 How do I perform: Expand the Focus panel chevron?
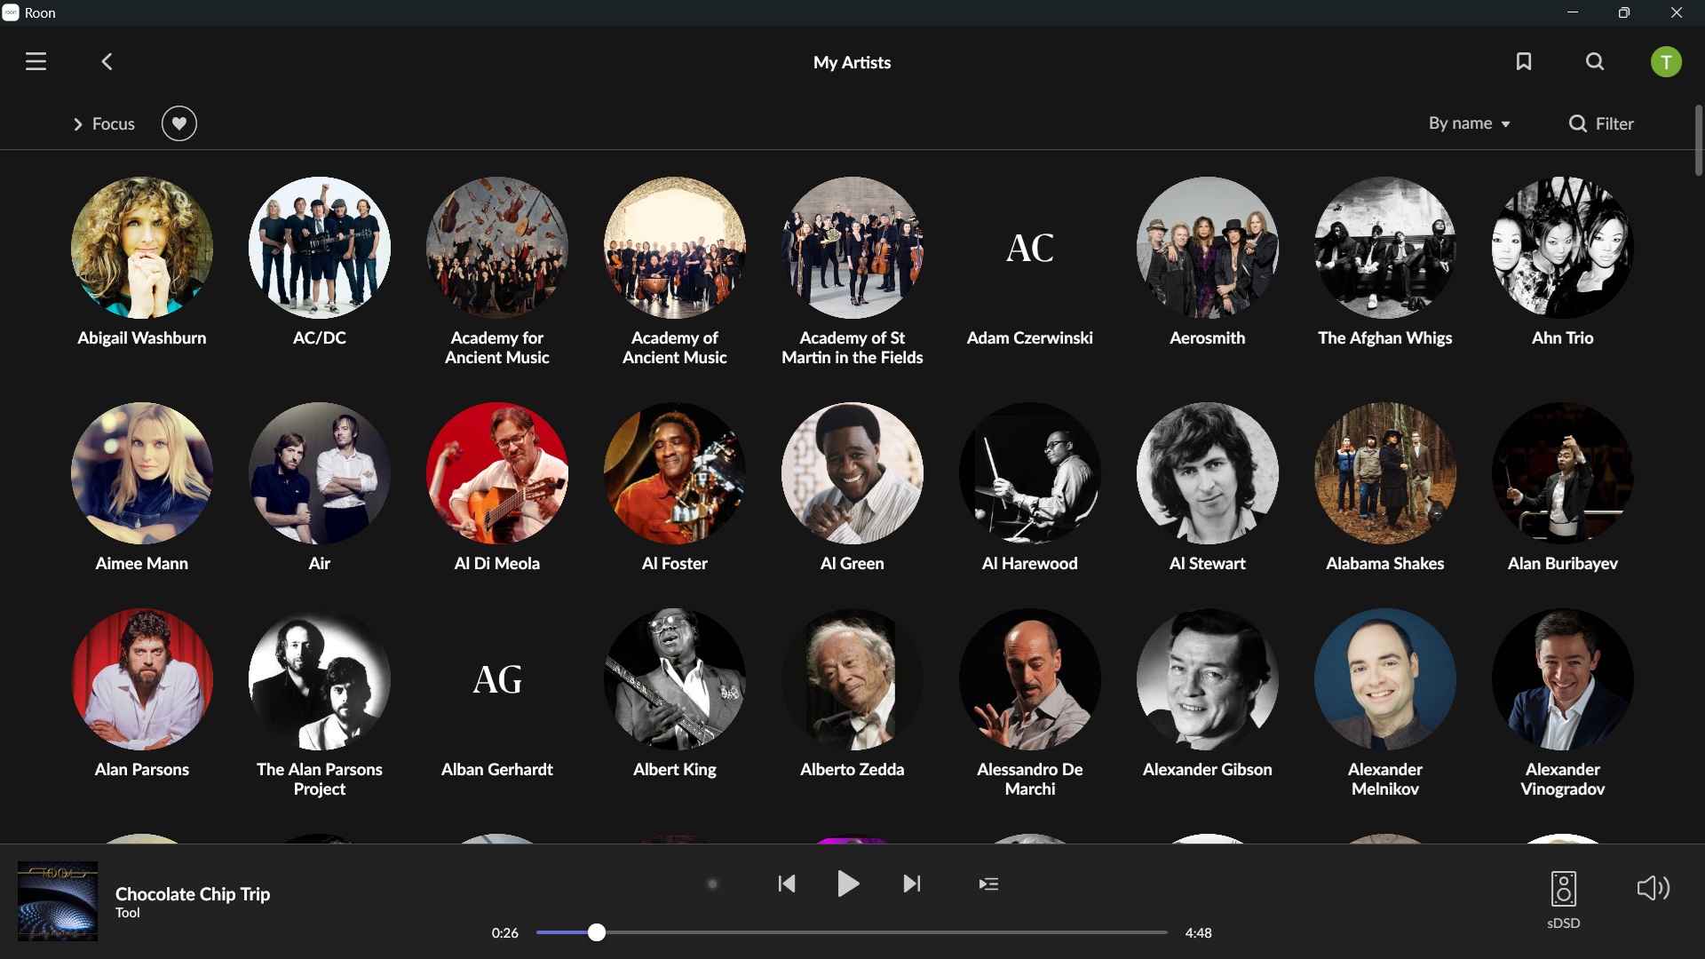click(78, 124)
